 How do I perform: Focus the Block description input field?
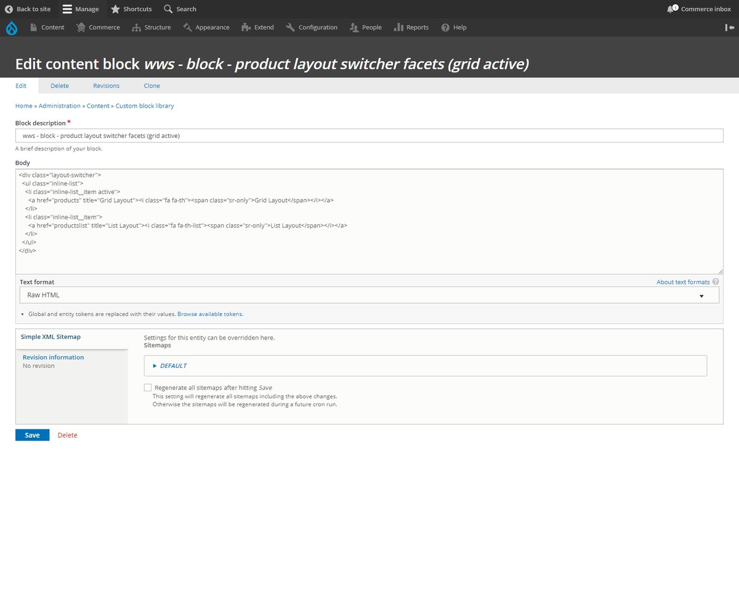[369, 136]
